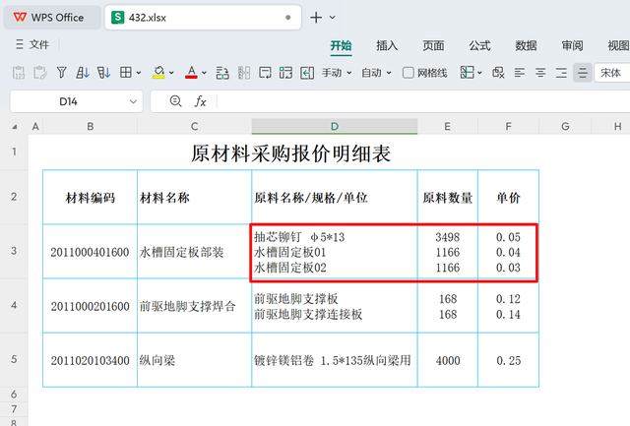Click the greyed split columns icon
Image resolution: width=630 pixels, height=426 pixels.
[244, 73]
